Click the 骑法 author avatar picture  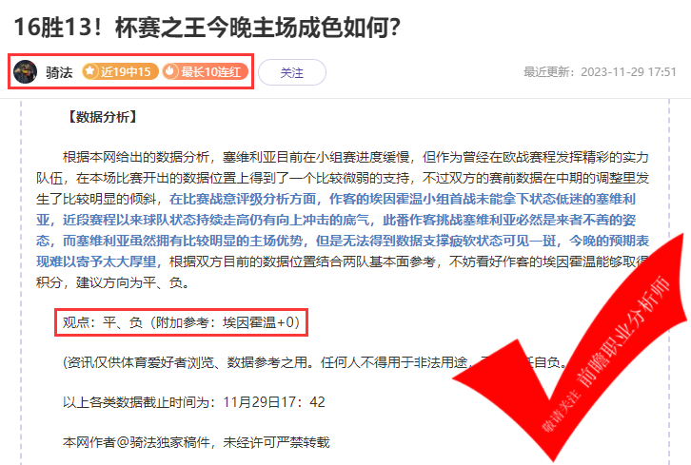tap(25, 71)
